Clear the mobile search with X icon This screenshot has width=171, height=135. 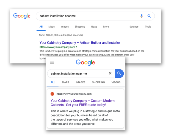pos(110,73)
